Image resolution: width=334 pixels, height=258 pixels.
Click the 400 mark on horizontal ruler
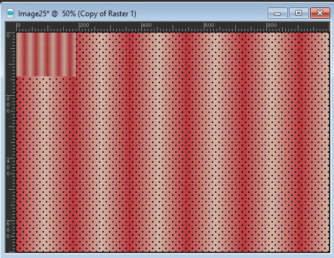coord(147,25)
